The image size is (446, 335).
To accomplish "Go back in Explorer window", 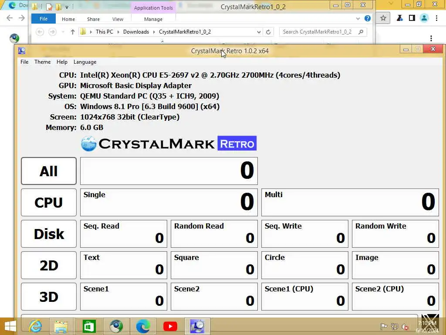I will coord(40,32).
